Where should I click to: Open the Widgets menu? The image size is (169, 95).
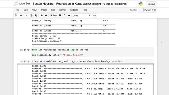pyautogui.click(x=74, y=10)
